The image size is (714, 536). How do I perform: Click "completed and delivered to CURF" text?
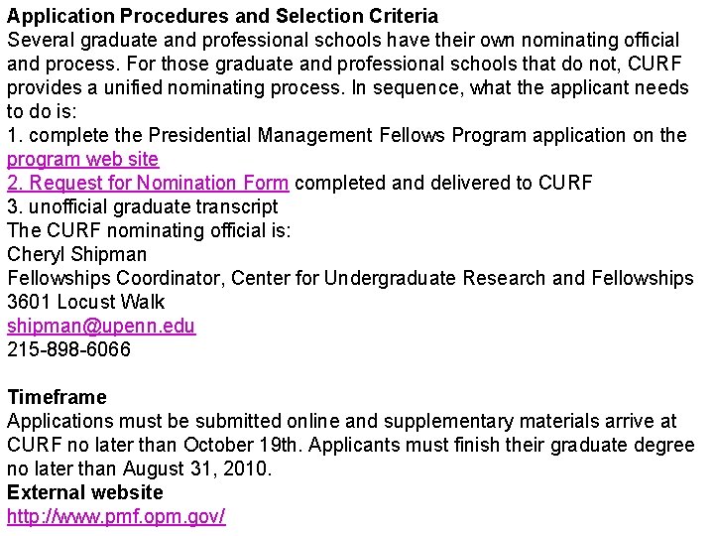[444, 183]
